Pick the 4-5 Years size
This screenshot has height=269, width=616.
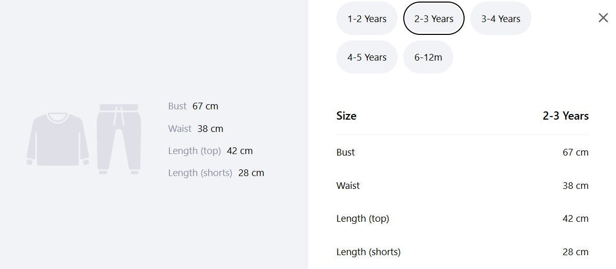[367, 57]
